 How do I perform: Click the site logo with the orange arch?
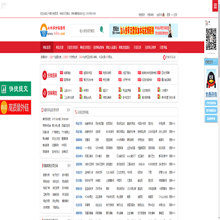[53, 31]
